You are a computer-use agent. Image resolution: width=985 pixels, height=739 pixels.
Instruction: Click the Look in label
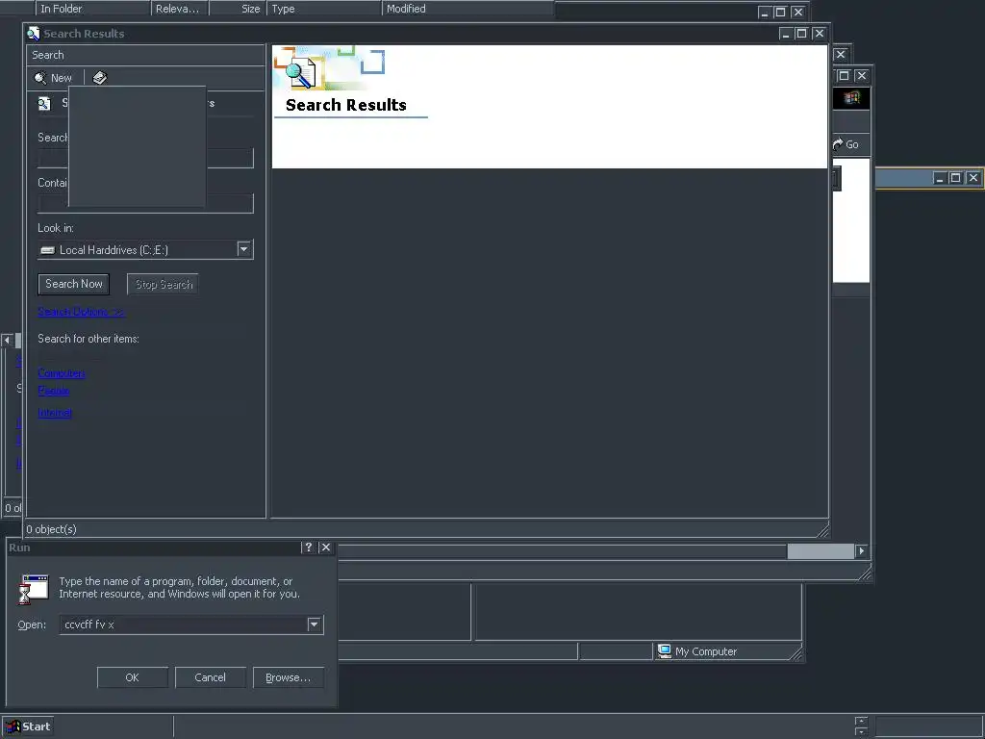tap(55, 228)
